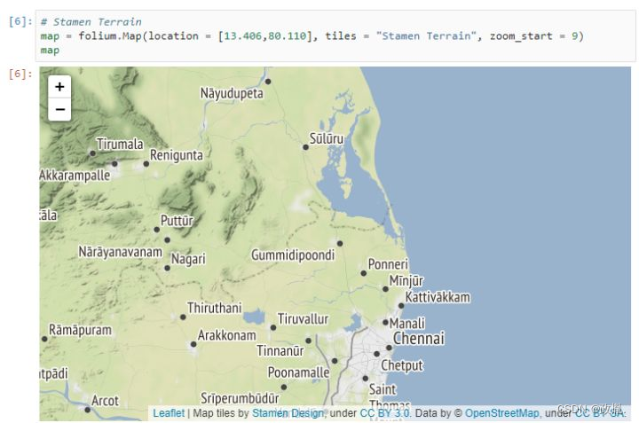
Task: Click the Rāmāpuram label
Action: 80,329
